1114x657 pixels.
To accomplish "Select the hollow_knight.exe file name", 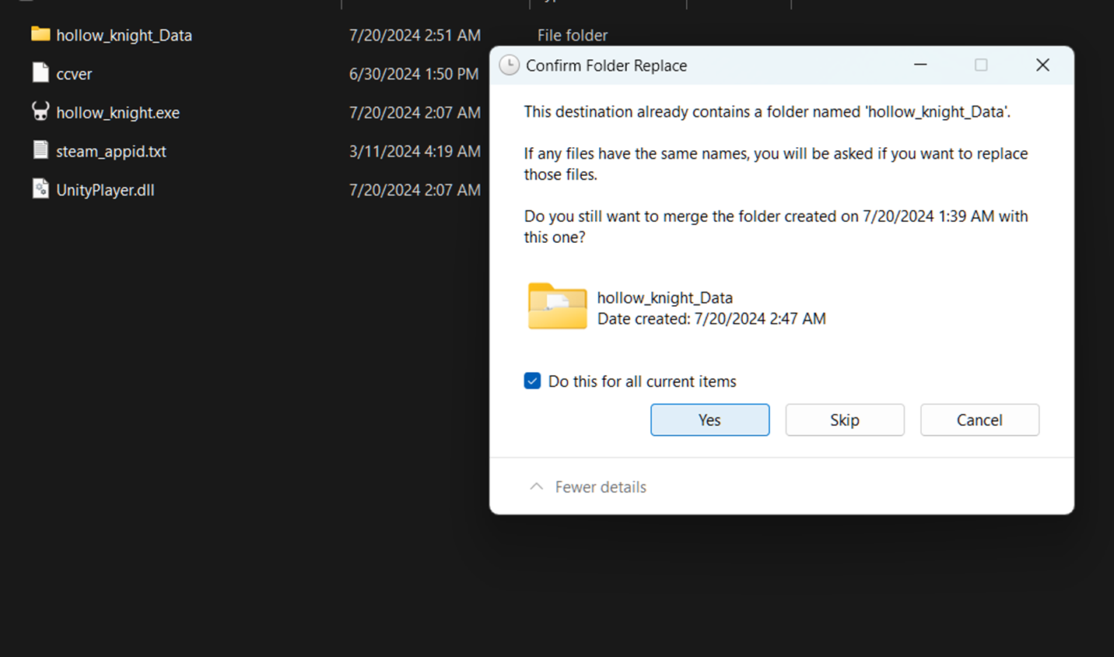I will [x=117, y=113].
